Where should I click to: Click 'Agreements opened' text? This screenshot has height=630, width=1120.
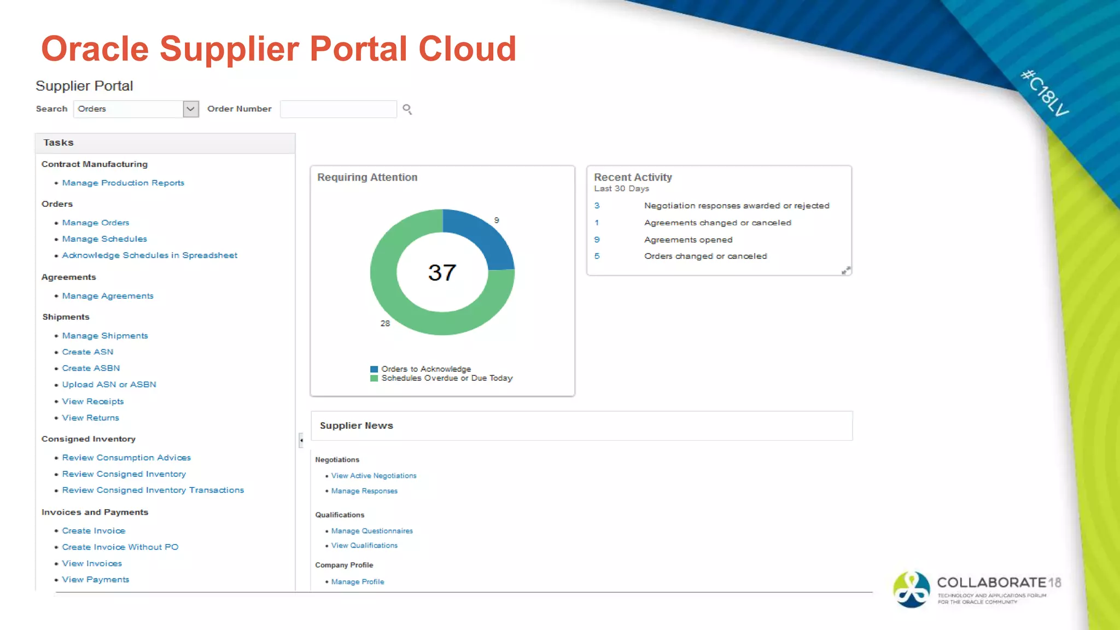coord(688,240)
